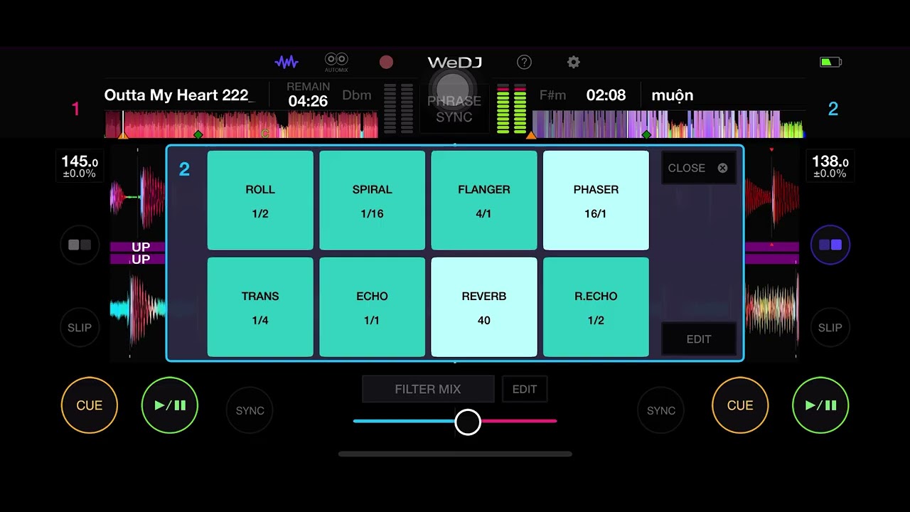Close the deck 2 effects panel
910x512 pixels.
pyautogui.click(x=698, y=168)
